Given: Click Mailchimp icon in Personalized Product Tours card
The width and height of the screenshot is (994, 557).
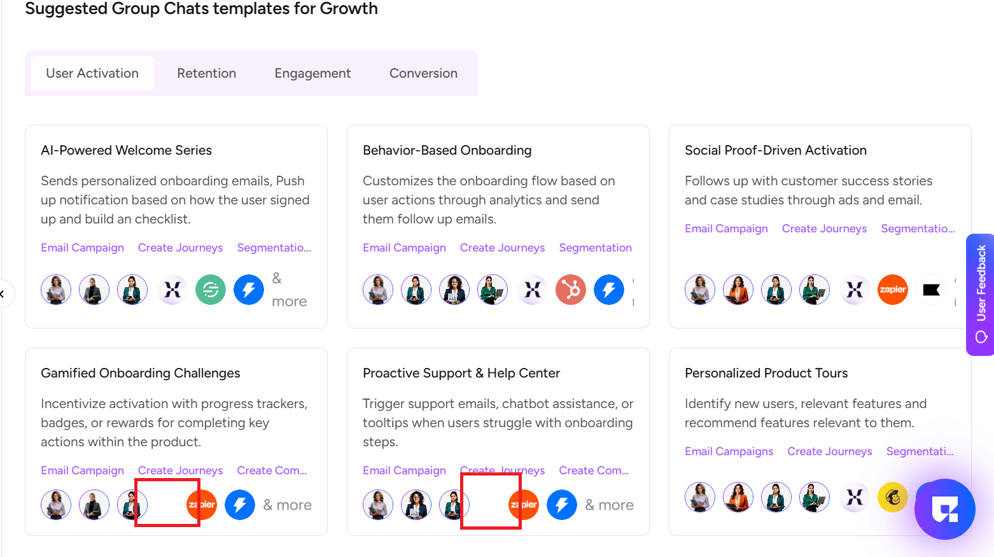Looking at the screenshot, I should tap(893, 497).
